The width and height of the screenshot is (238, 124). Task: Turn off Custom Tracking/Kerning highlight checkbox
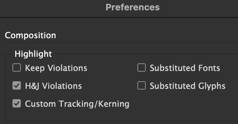(17, 103)
